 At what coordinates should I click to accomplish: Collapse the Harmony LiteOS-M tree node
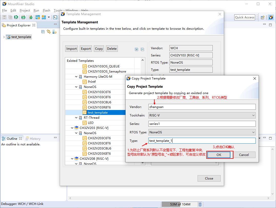tap(76, 77)
